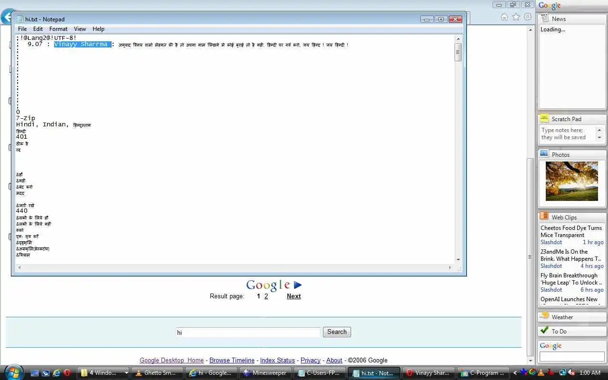Launch Internet Explorer from quick launch
The image size is (608, 380).
coord(57,373)
